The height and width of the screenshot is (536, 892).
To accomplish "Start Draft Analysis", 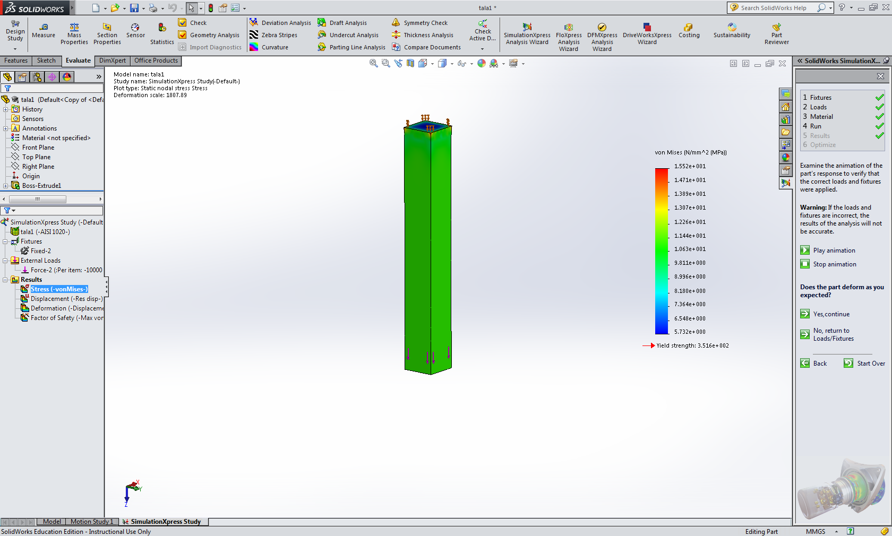I will [342, 23].
